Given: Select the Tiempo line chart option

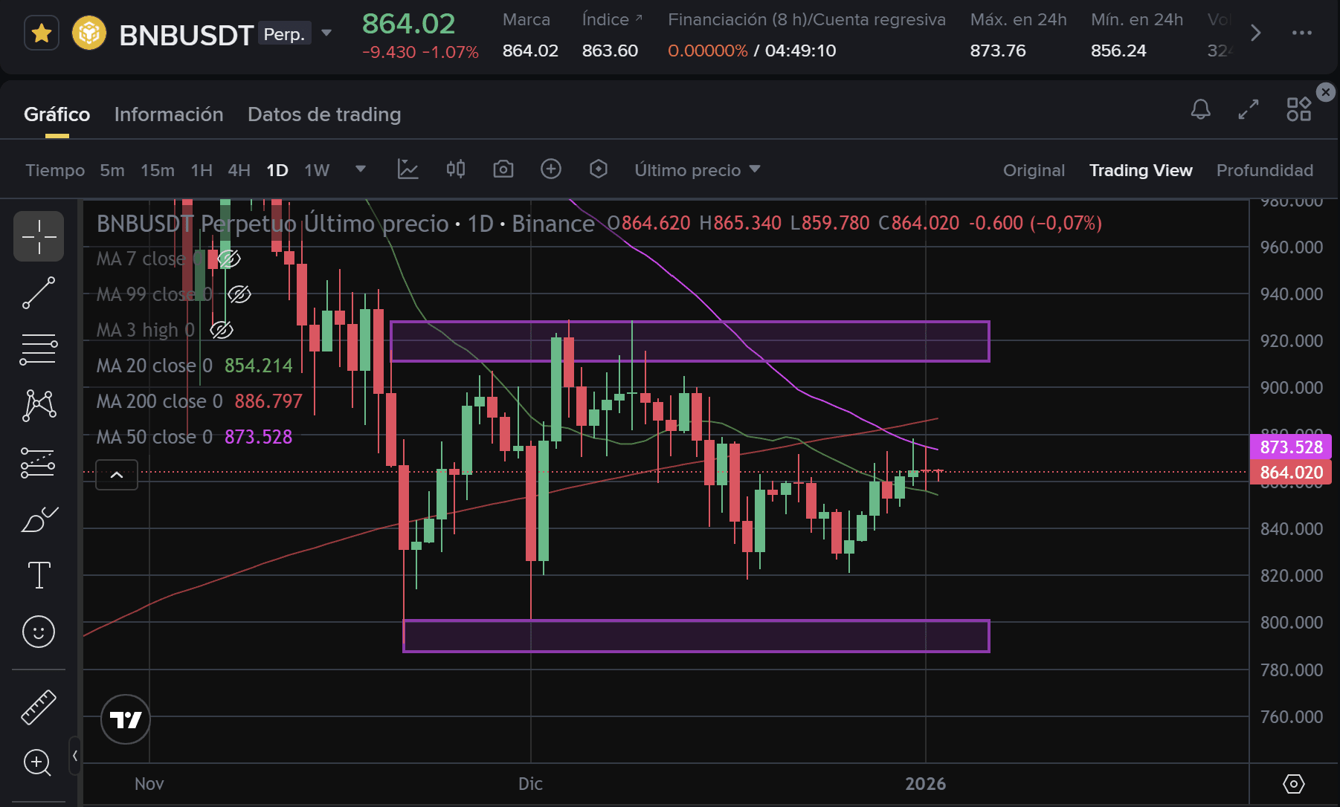Looking at the screenshot, I should [x=55, y=170].
